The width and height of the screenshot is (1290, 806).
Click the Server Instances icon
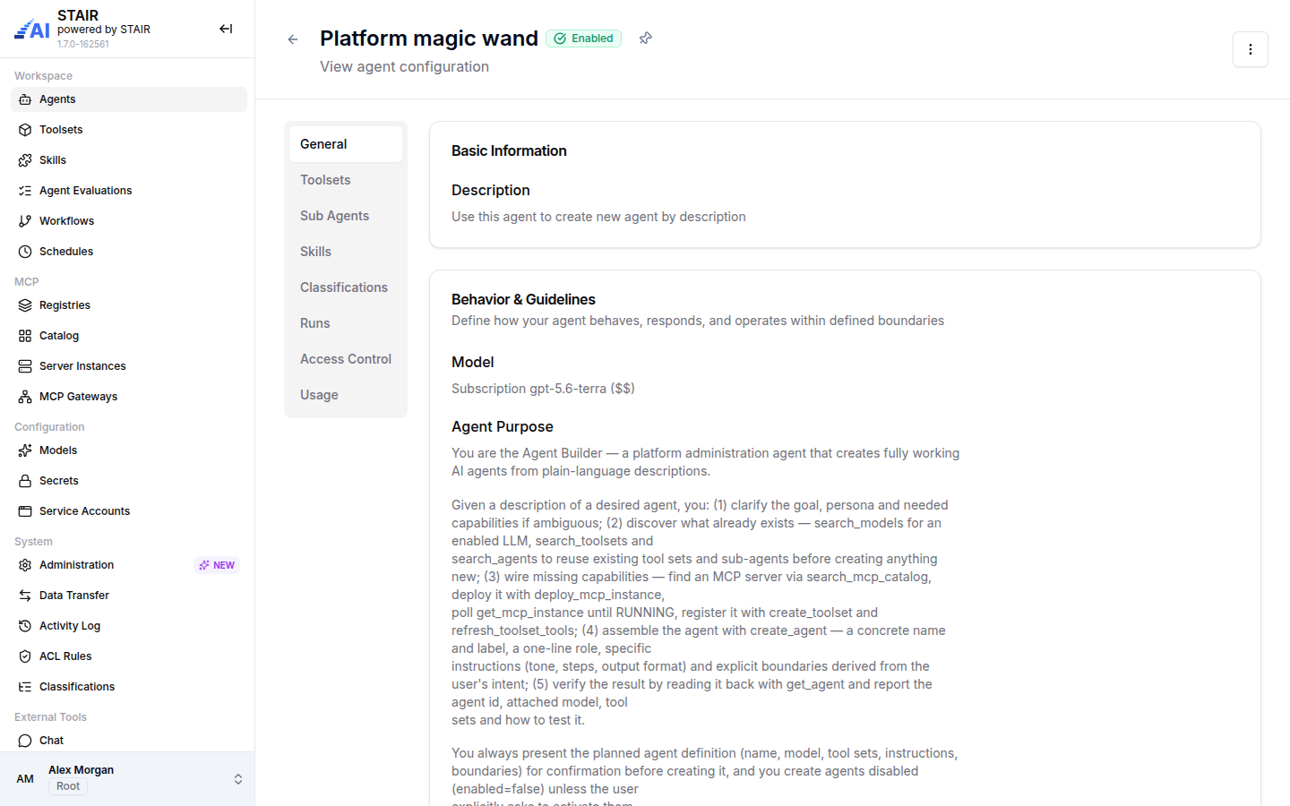click(x=25, y=366)
